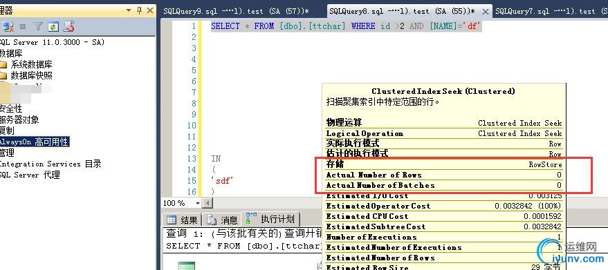Viewport: 608px width, 270px height.
Task: Click the [NAME]='df' condition in the query
Action: pyautogui.click(x=455, y=26)
